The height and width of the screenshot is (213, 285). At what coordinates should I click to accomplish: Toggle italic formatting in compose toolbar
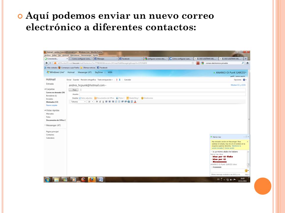100,102
